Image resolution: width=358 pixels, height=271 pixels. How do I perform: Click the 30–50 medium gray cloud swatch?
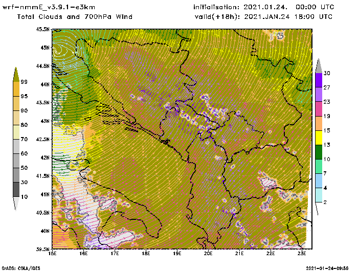[16, 175]
